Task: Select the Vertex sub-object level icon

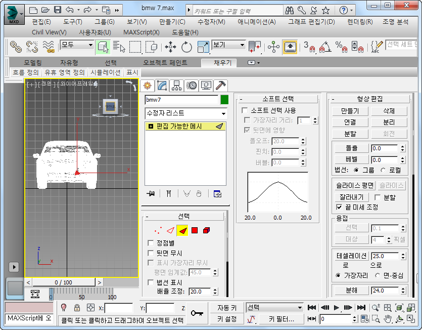Action: (x=157, y=230)
